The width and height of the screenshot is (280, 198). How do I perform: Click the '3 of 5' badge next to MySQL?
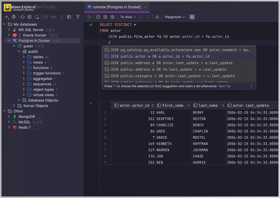[37, 122]
